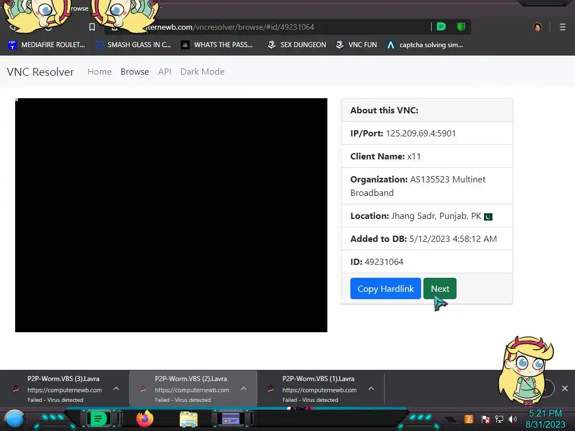
Task: Open the captcha solving sim... bookmark
Action: coord(425,45)
